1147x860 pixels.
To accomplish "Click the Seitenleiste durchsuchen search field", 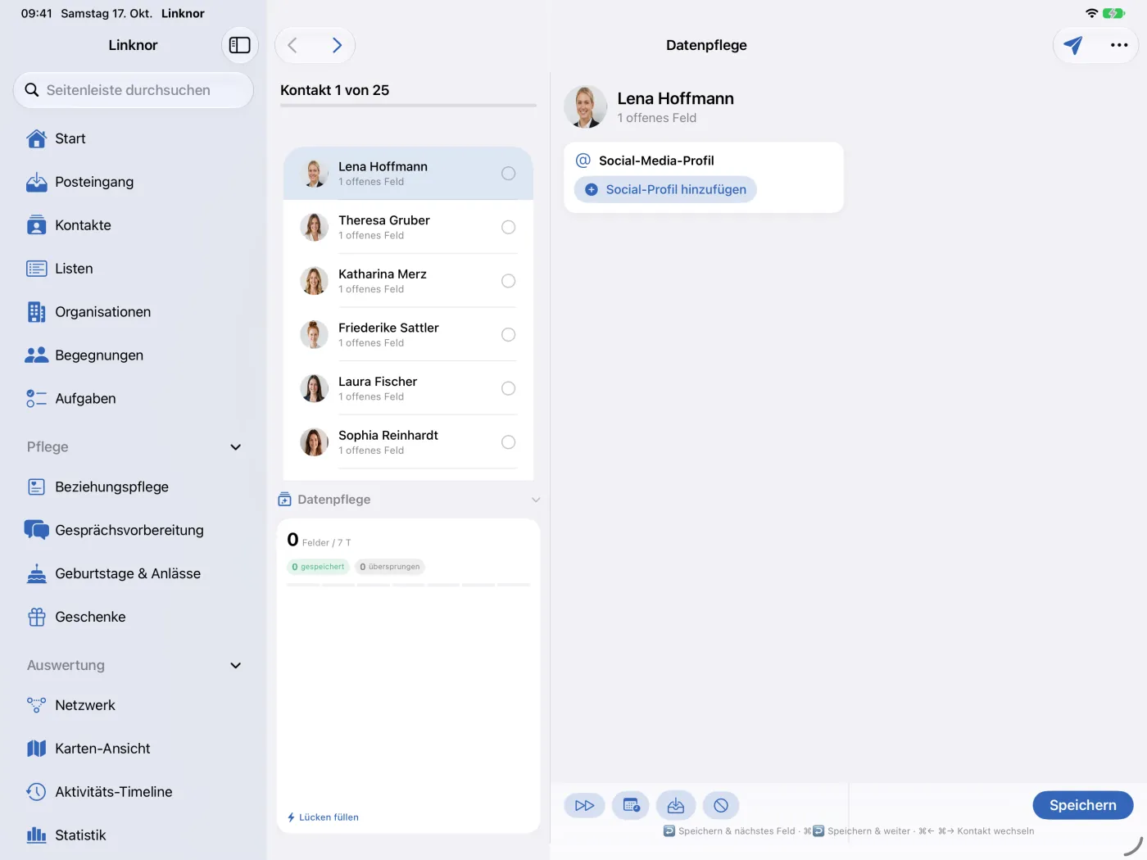I will 134,90.
